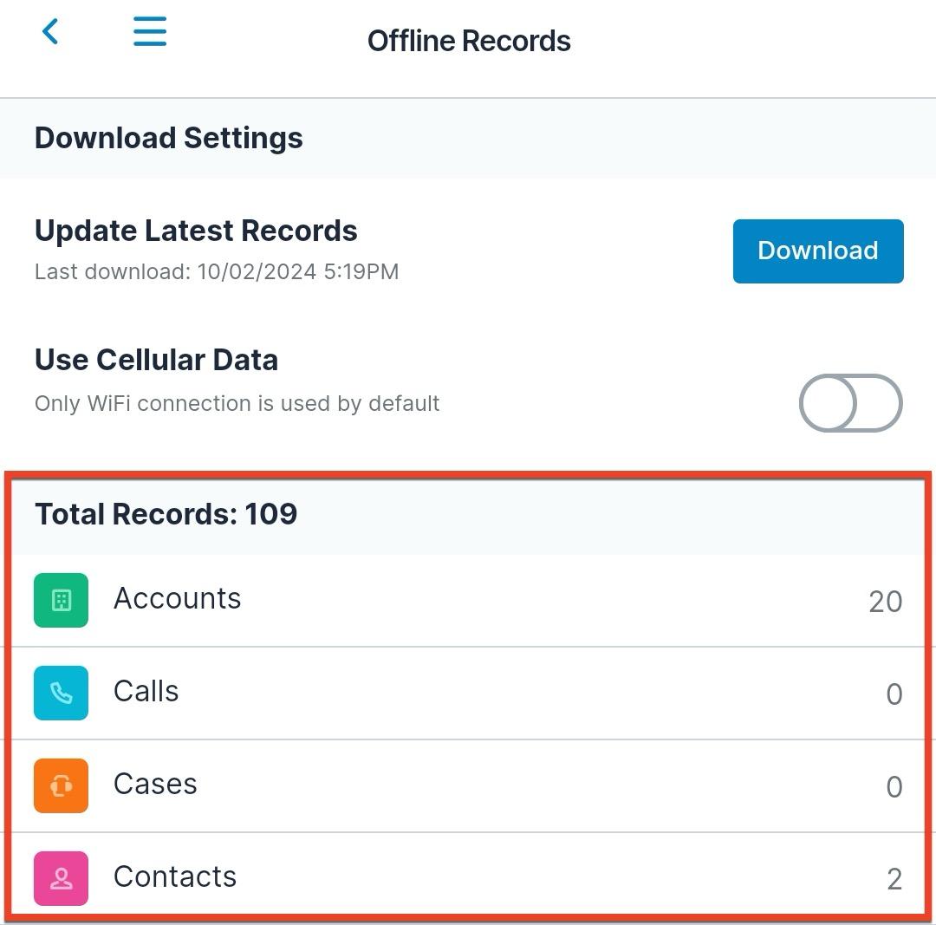
Task: Click the Accounts count showing 20
Action: [884, 601]
